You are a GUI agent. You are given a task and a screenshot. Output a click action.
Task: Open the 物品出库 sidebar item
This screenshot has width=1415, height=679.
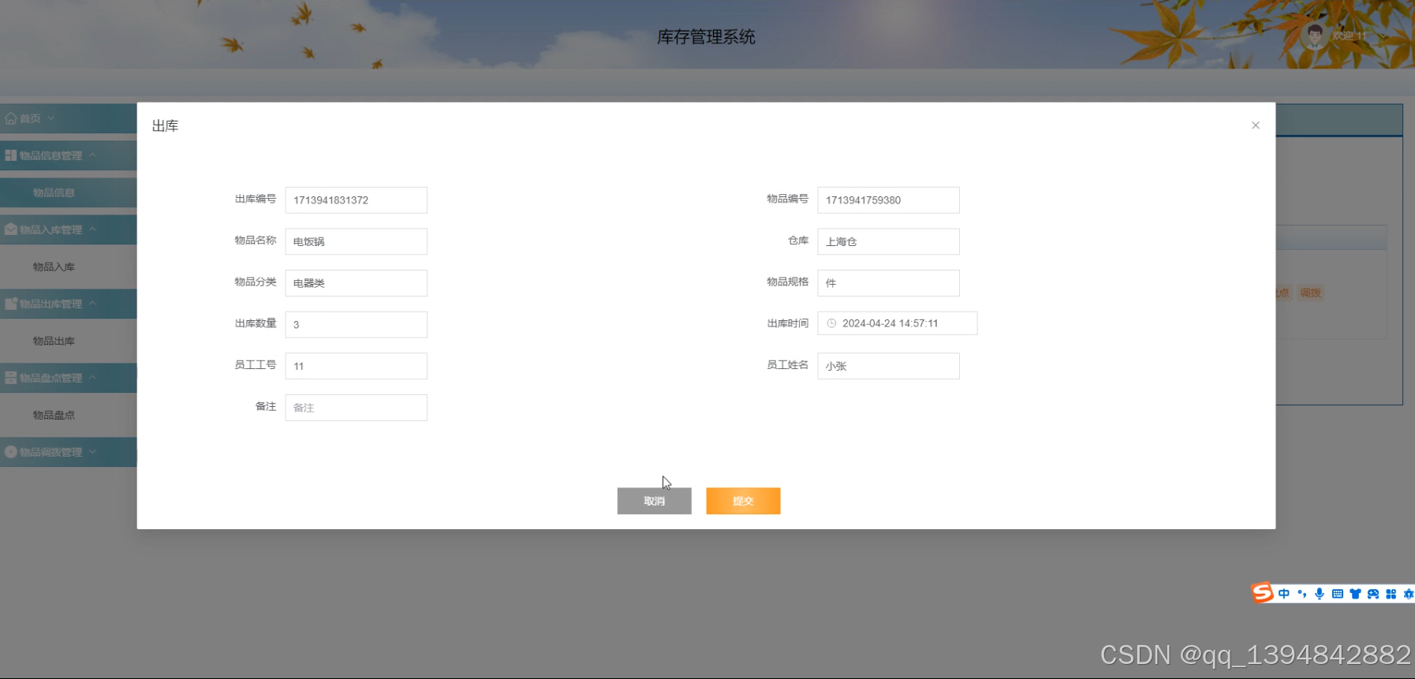click(x=68, y=341)
